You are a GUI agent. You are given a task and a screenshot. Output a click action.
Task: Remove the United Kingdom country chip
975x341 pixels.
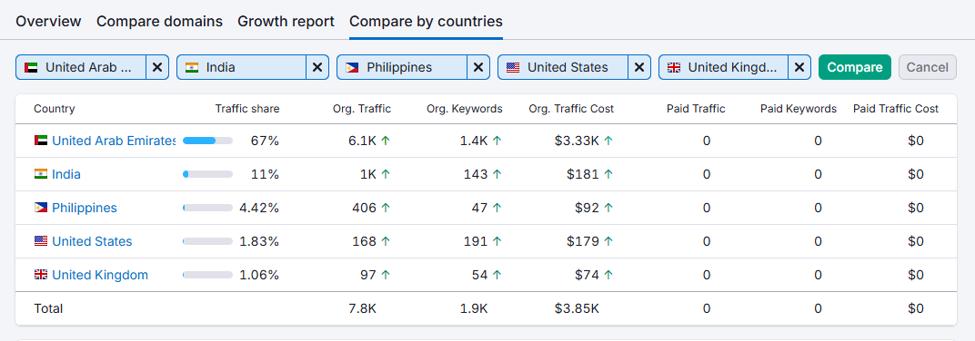(x=799, y=68)
